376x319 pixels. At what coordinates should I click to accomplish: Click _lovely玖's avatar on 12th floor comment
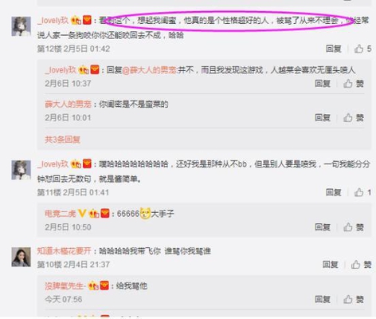point(21,26)
